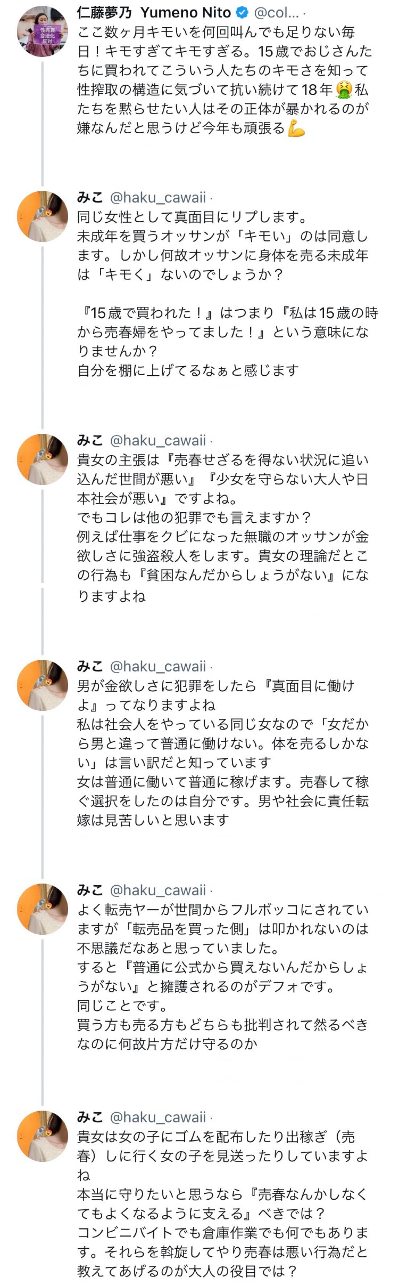Click みこ's avatar beside reply 貴女は女の子にゴム
Image resolution: width=399 pixels, height=1285 pixels.
click(42, 1136)
